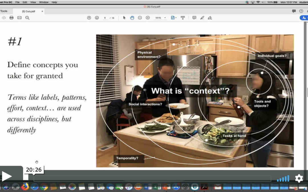Play the video with the play button
The height and width of the screenshot is (192, 308).
tap(7, 176)
